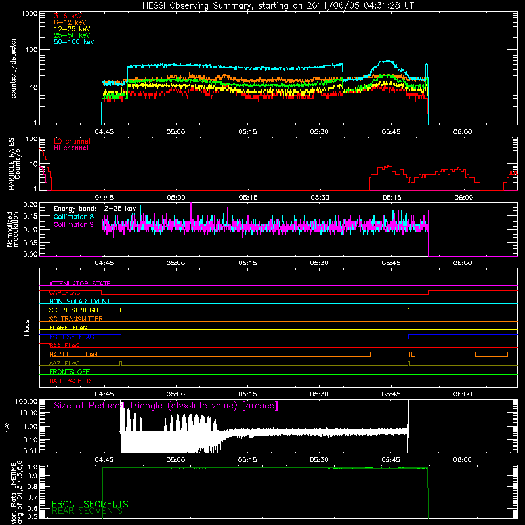Screen dimensions: 525x525
Task: Click the 50-100 keV peak near 05:45
Action: pyautogui.click(x=388, y=60)
